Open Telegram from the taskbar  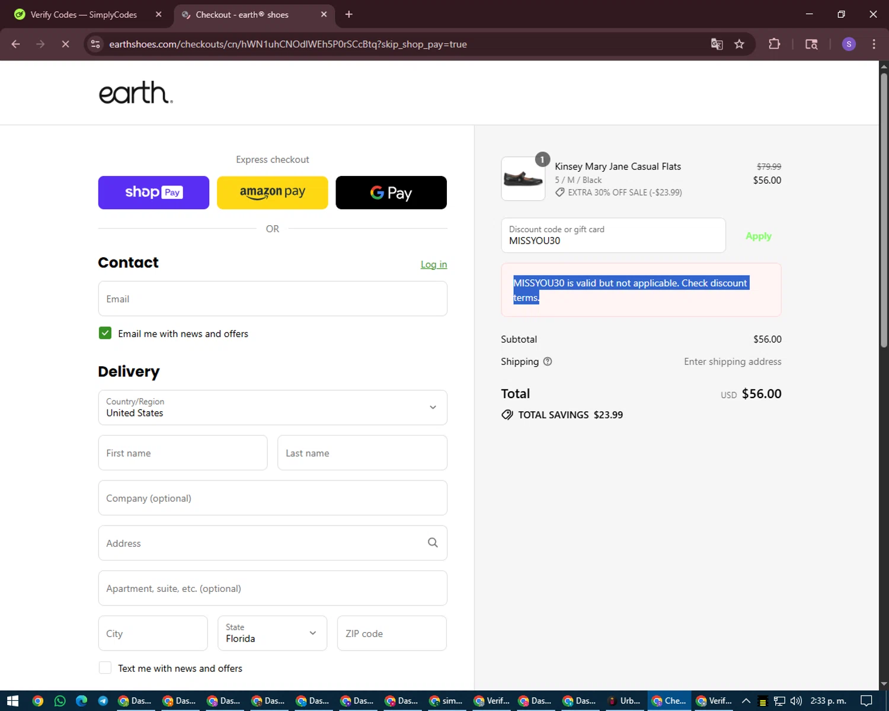(103, 701)
